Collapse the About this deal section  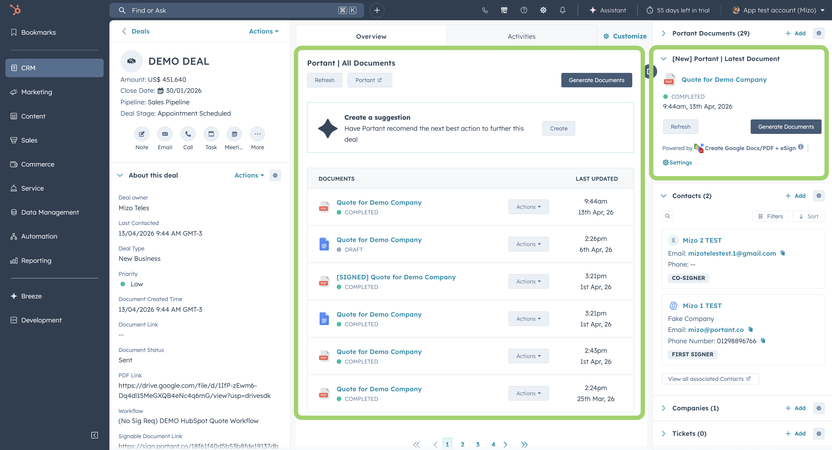120,175
